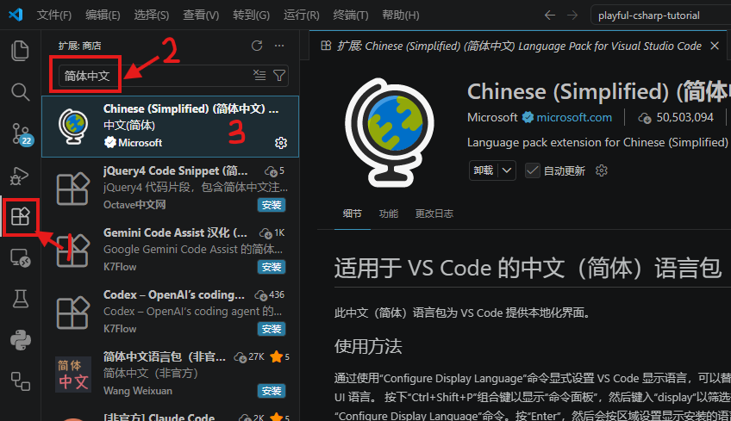This screenshot has width=731, height=421.
Task: Install Gemini Code Assist 汉化 extension
Action: pos(272,267)
